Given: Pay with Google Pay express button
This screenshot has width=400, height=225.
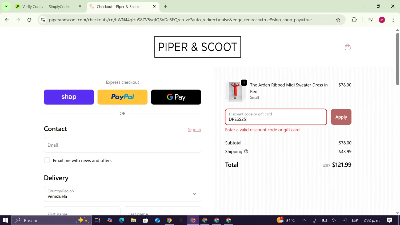Looking at the screenshot, I should point(176,97).
